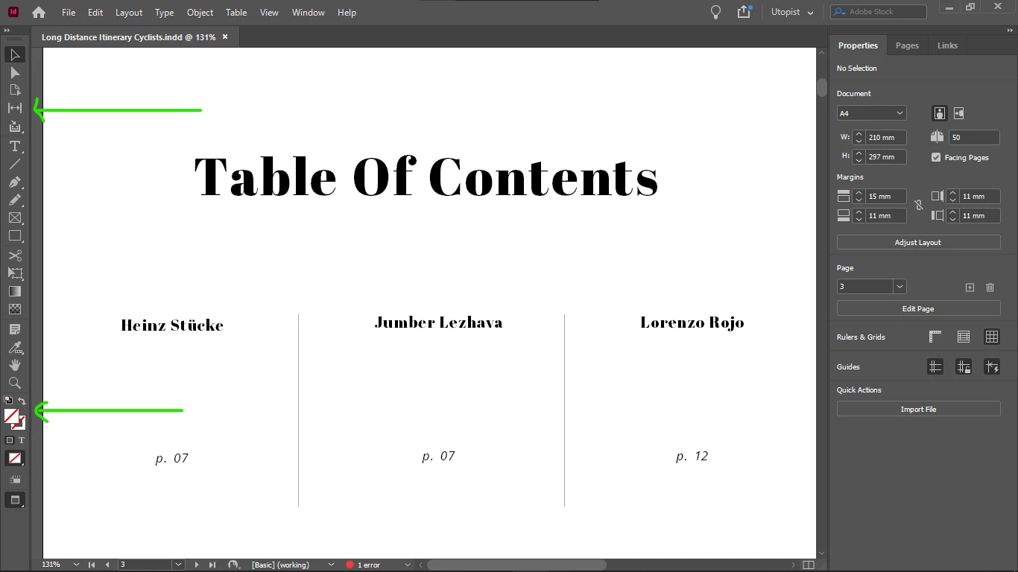The image size is (1018, 572).
Task: Toggle margins link chain icon
Action: [x=918, y=205]
